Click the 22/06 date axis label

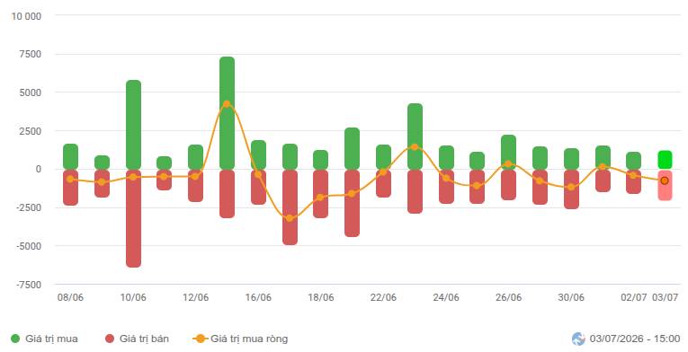tap(383, 297)
